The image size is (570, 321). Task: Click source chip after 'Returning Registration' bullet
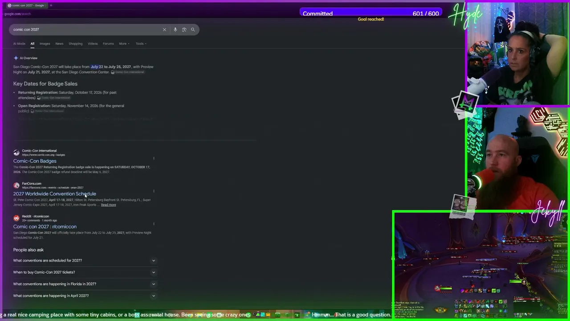pos(54,98)
